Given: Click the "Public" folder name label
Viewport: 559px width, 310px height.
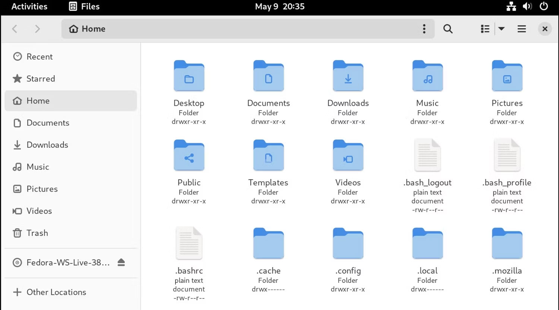Looking at the screenshot, I should click(x=189, y=182).
